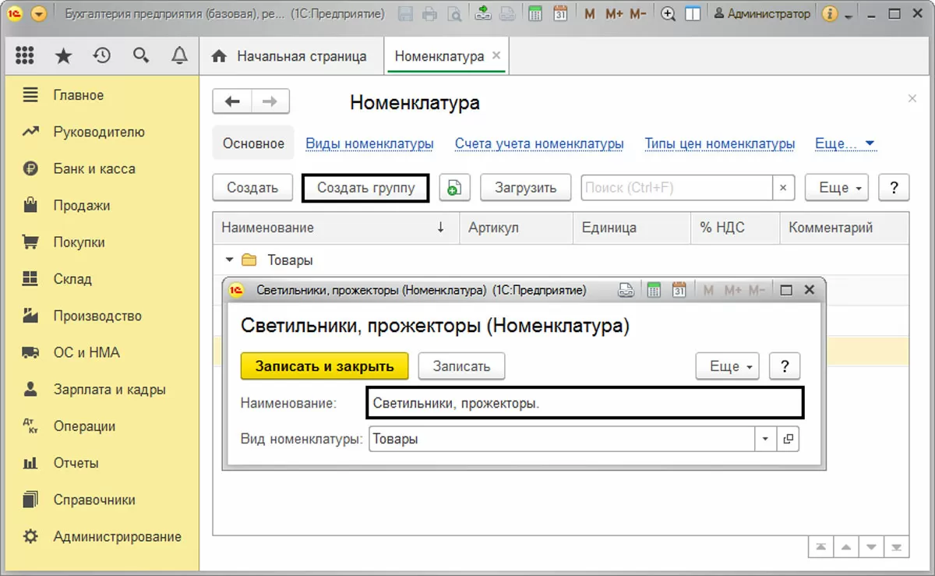This screenshot has height=576, width=935.
Task: Click the open-item icon next to Вид номенклатуры
Action: 789,440
